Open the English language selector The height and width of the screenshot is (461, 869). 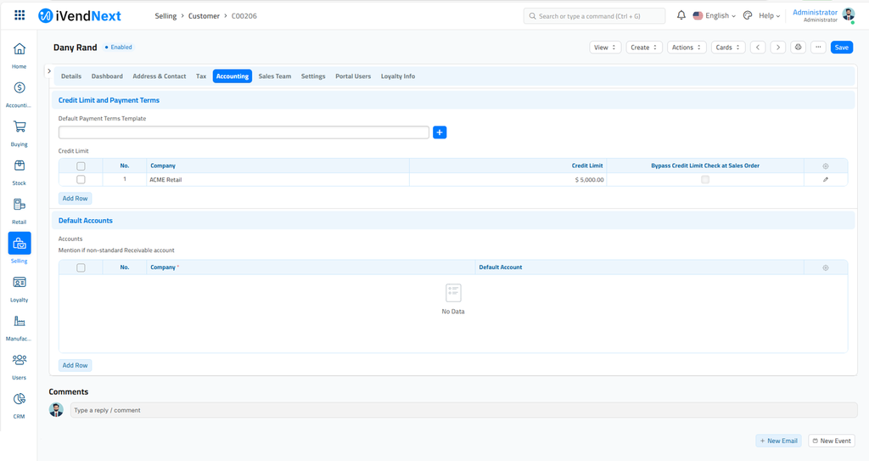[715, 15]
